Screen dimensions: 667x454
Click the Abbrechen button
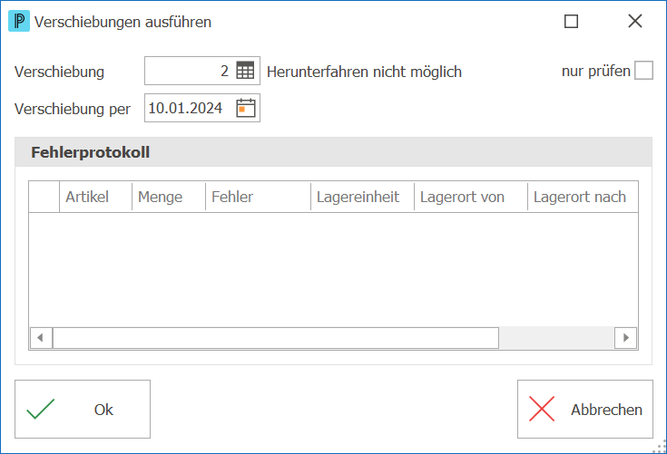[585, 409]
